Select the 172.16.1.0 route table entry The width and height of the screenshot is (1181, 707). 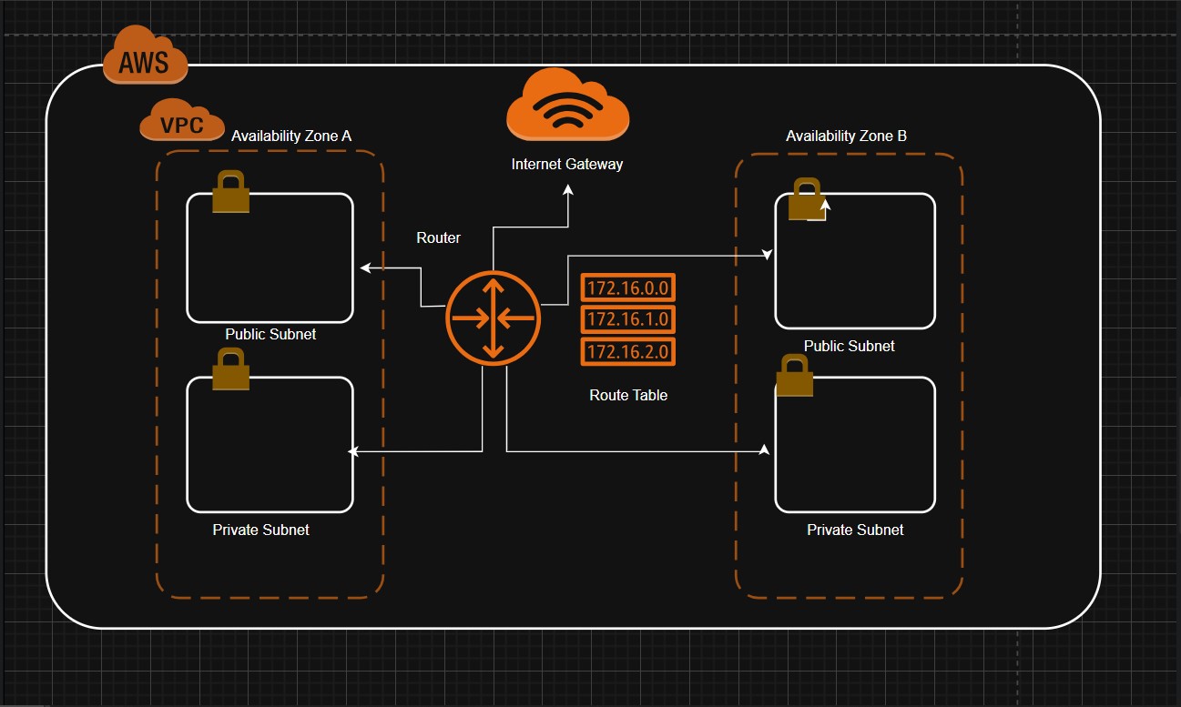[x=627, y=319]
